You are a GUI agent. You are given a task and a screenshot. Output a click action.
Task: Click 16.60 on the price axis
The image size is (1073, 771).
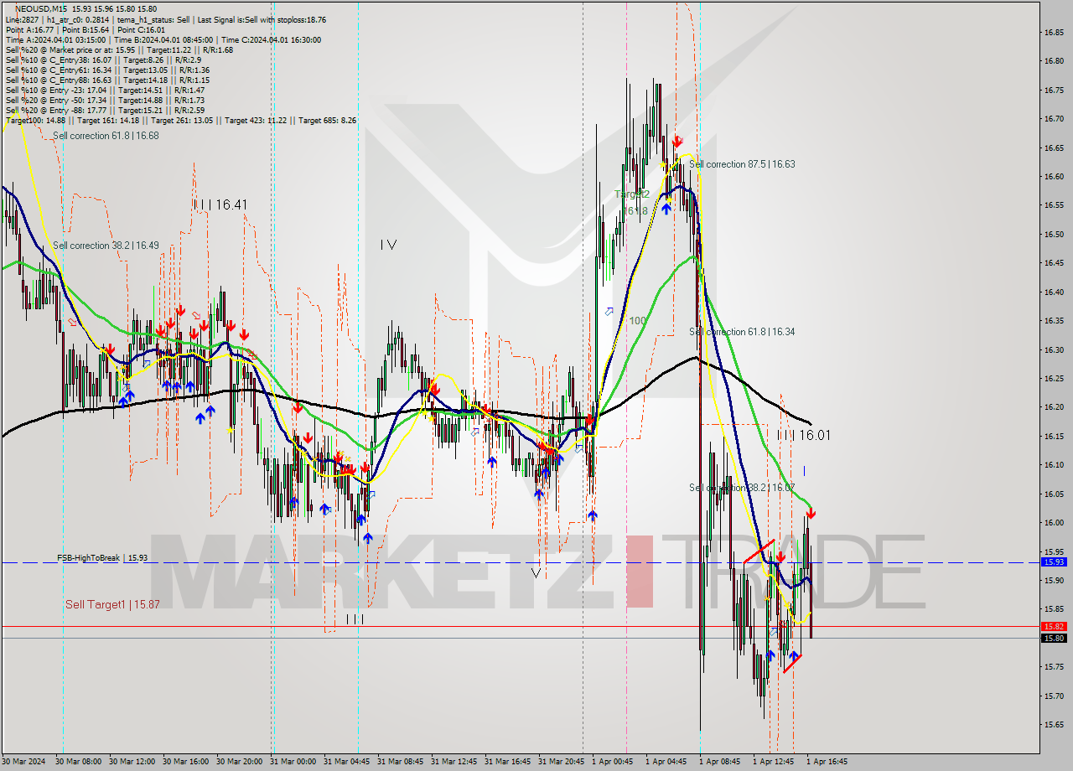pos(1054,177)
